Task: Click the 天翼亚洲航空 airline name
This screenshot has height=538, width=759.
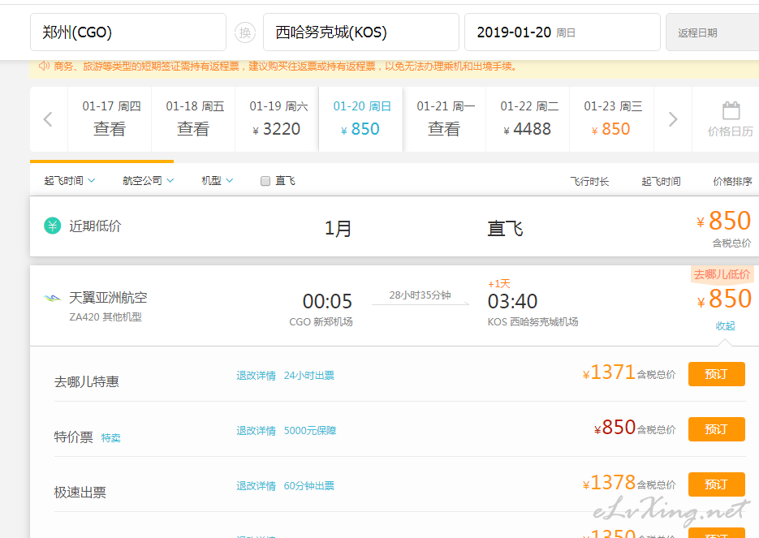Action: tap(109, 298)
